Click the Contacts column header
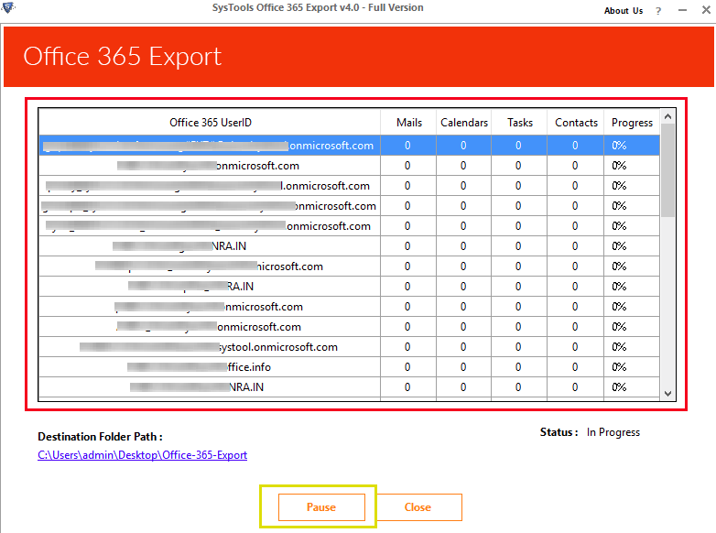The image size is (716, 533). tap(576, 123)
